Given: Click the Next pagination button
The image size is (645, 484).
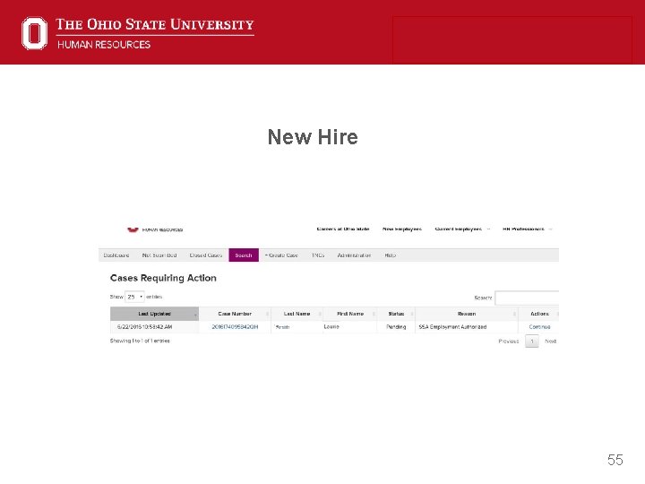Looking at the screenshot, I should pyautogui.click(x=550, y=341).
